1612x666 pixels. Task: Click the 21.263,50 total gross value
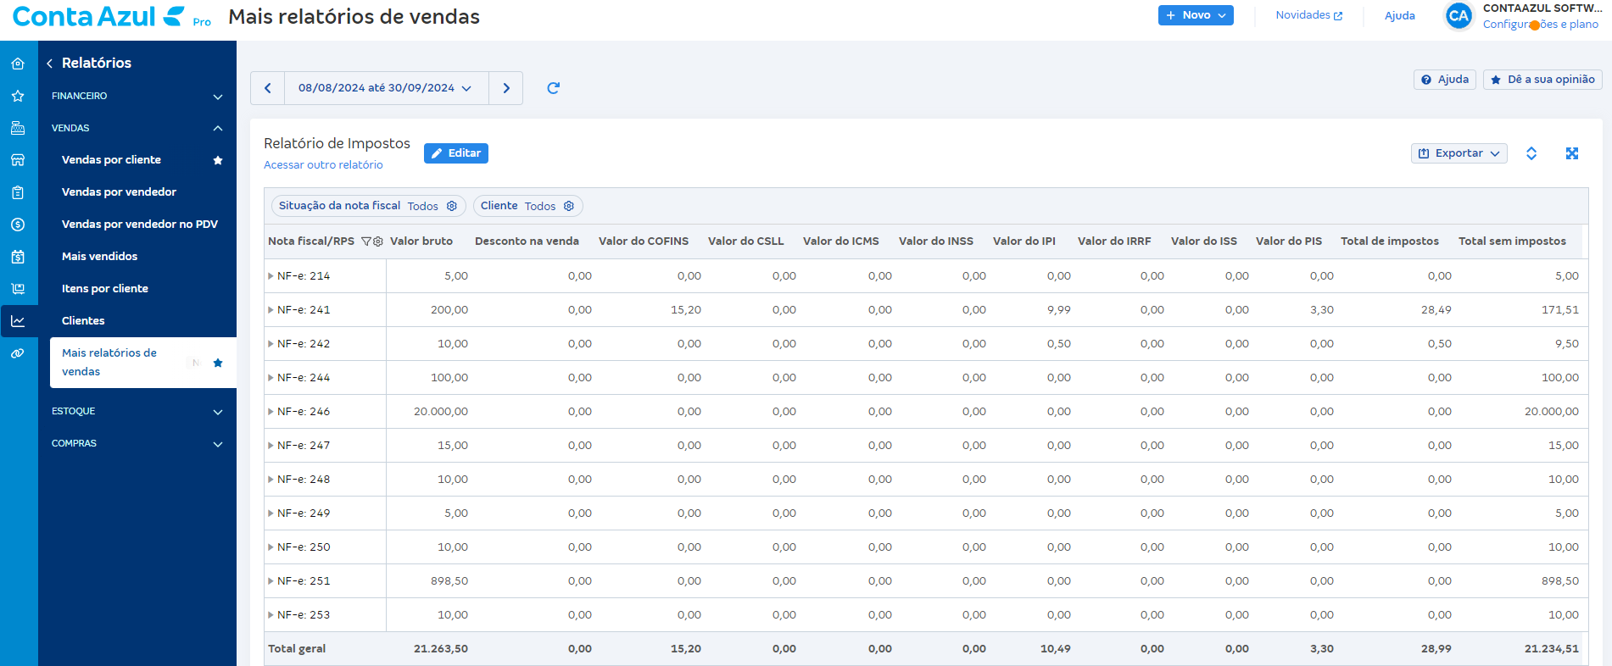(441, 649)
